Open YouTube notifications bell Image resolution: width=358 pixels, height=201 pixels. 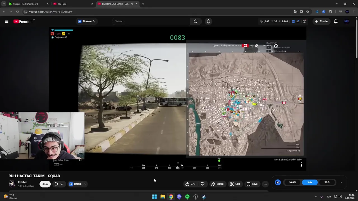[336, 21]
